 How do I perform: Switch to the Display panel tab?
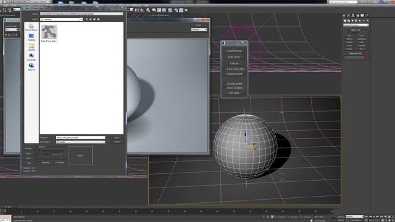coord(362,15)
